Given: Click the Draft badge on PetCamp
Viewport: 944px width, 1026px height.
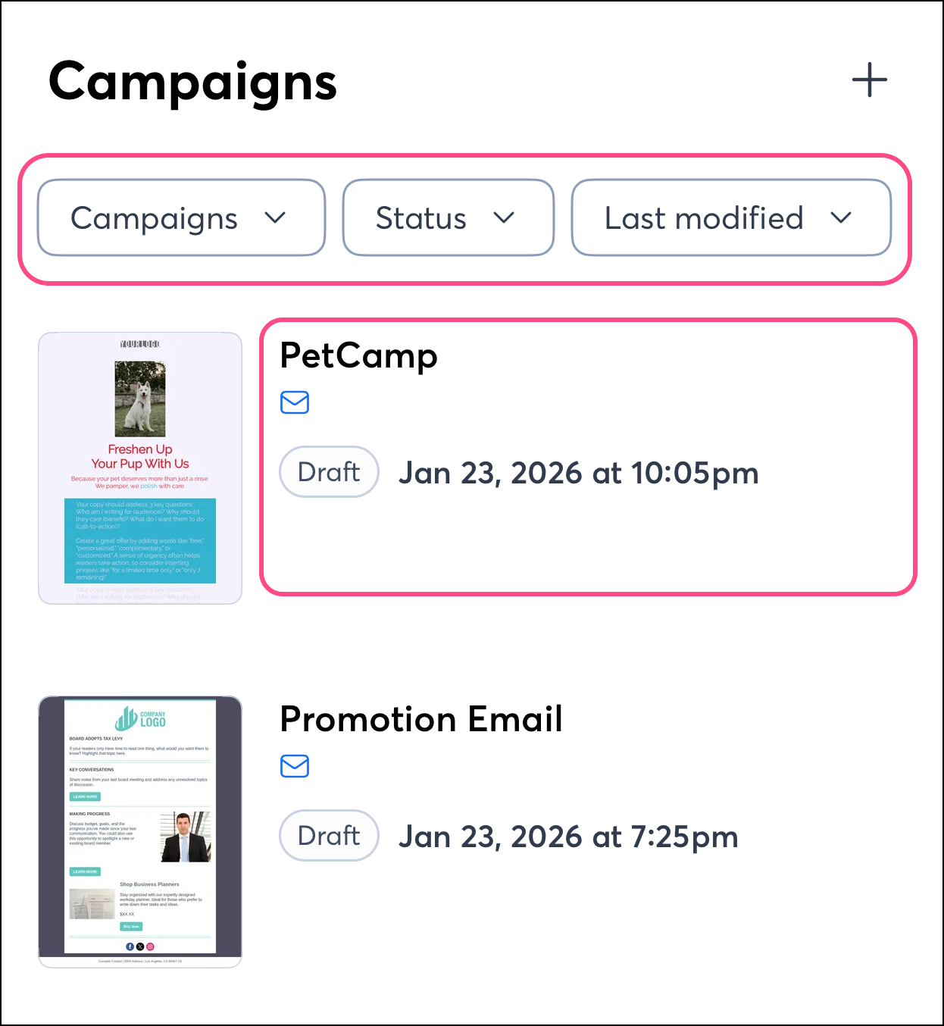Looking at the screenshot, I should click(329, 471).
